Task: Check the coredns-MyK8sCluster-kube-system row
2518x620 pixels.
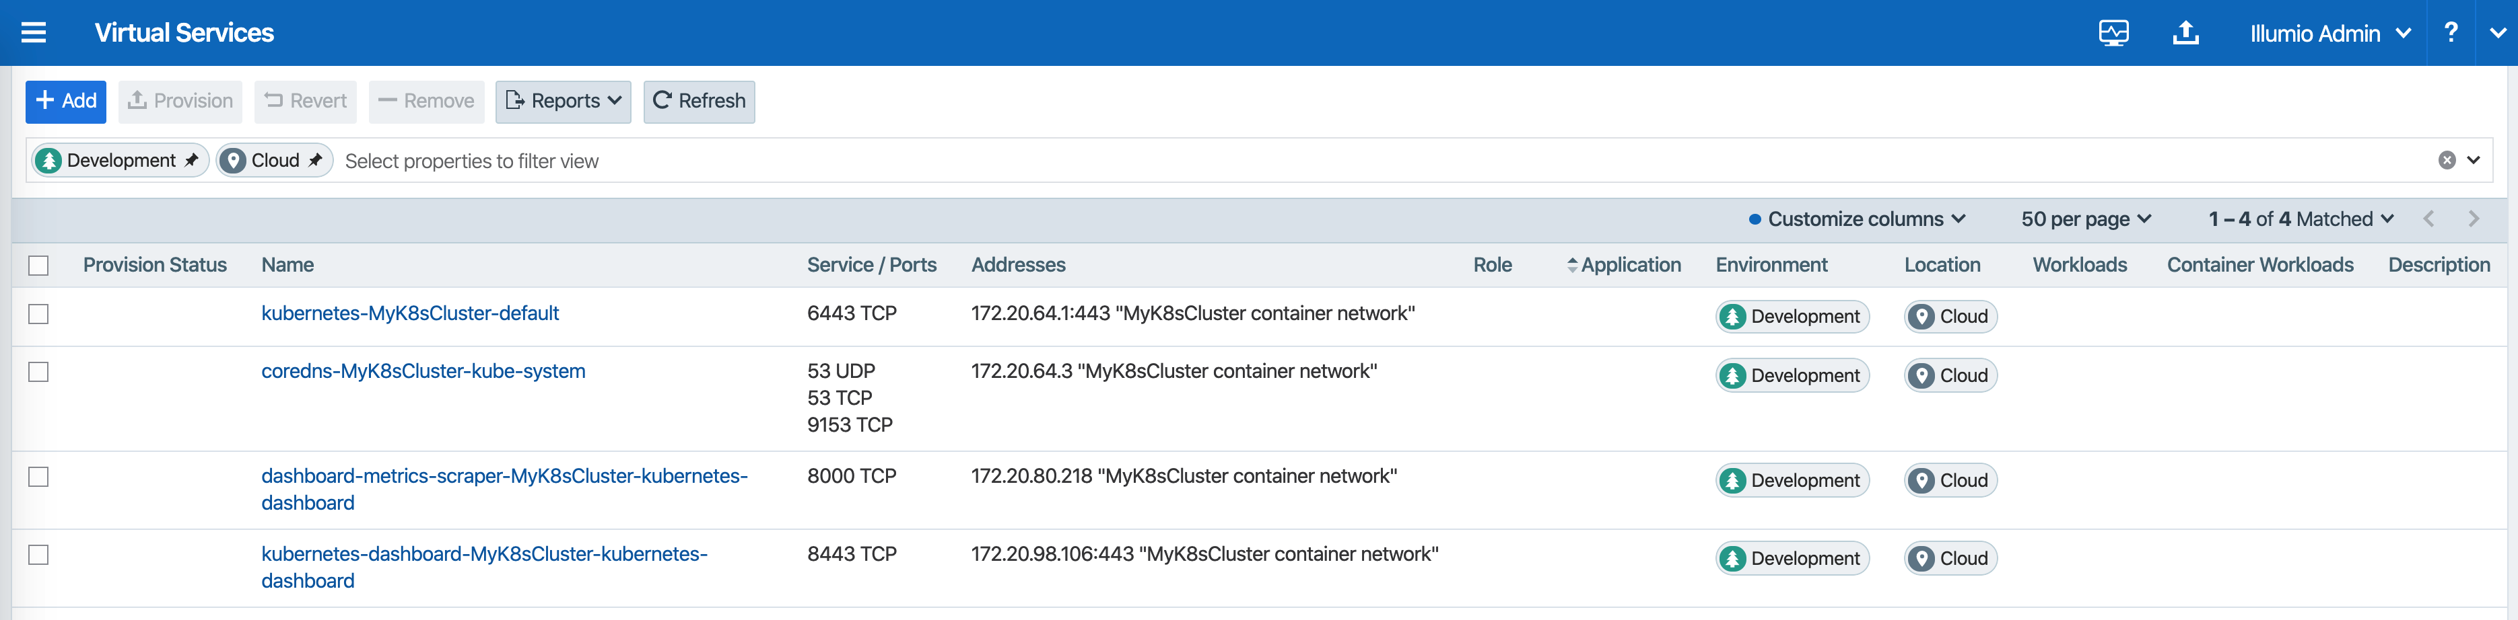Action: click(x=39, y=372)
